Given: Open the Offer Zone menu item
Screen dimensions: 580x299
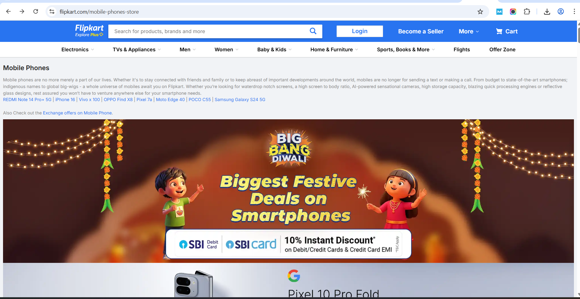Looking at the screenshot, I should (x=502, y=49).
